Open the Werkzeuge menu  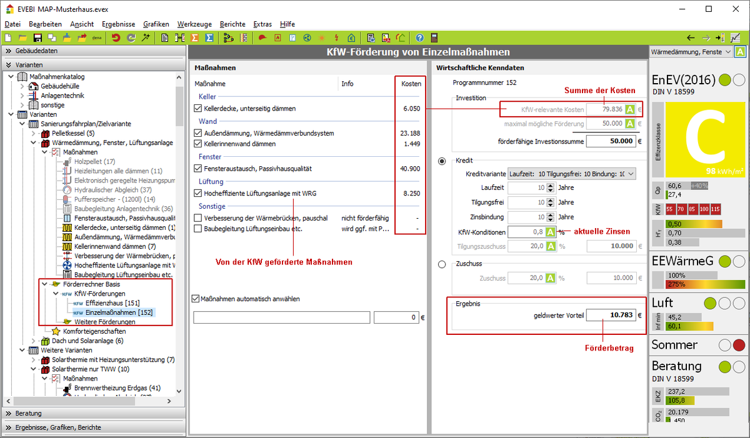click(194, 24)
